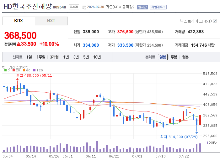Viewport: 220px width, 160px height.
Task: Click the 거래대금 value 154,746 백만
Action: (x=203, y=45)
